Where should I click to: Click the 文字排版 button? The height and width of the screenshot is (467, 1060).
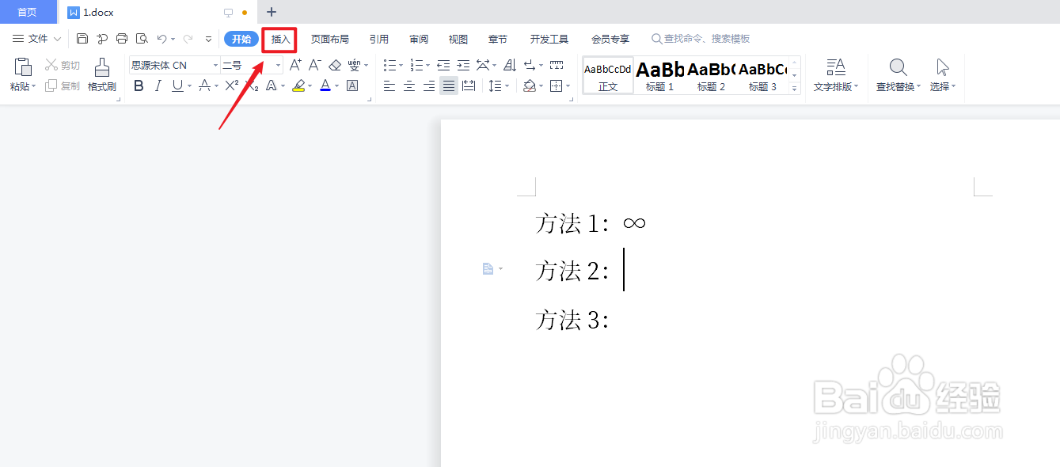coord(836,75)
